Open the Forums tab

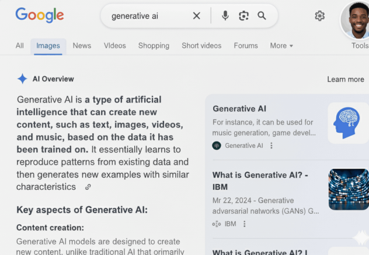tap(246, 45)
